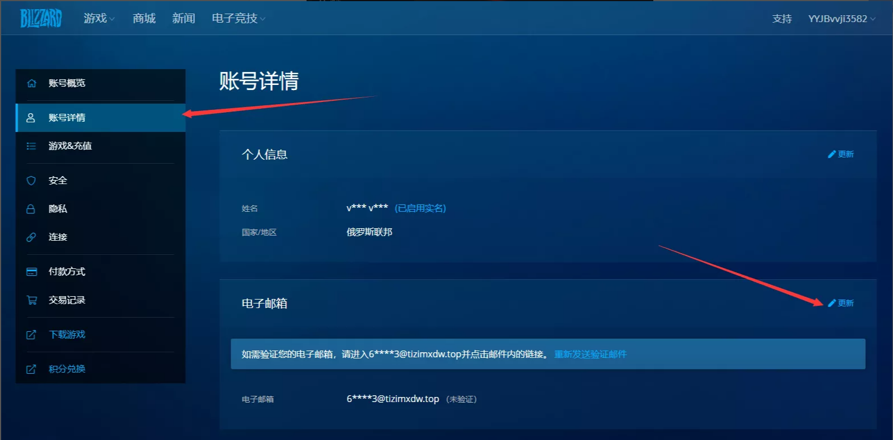The width and height of the screenshot is (893, 440).
Task: Click the person icon beside 账号详情
Action: [31, 118]
